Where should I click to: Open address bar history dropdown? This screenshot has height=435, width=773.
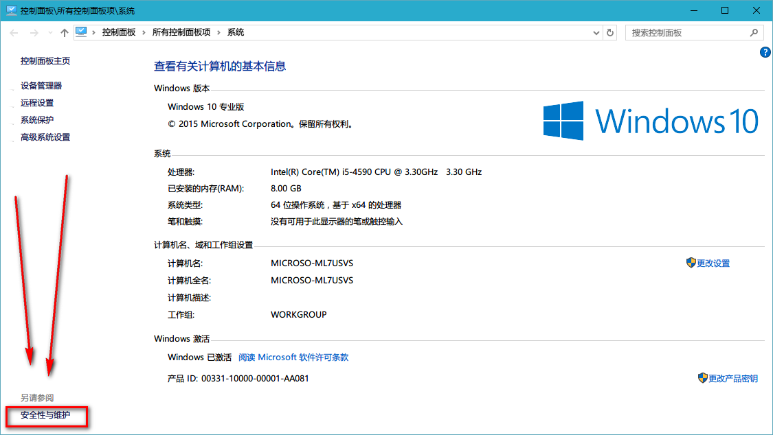(x=596, y=33)
